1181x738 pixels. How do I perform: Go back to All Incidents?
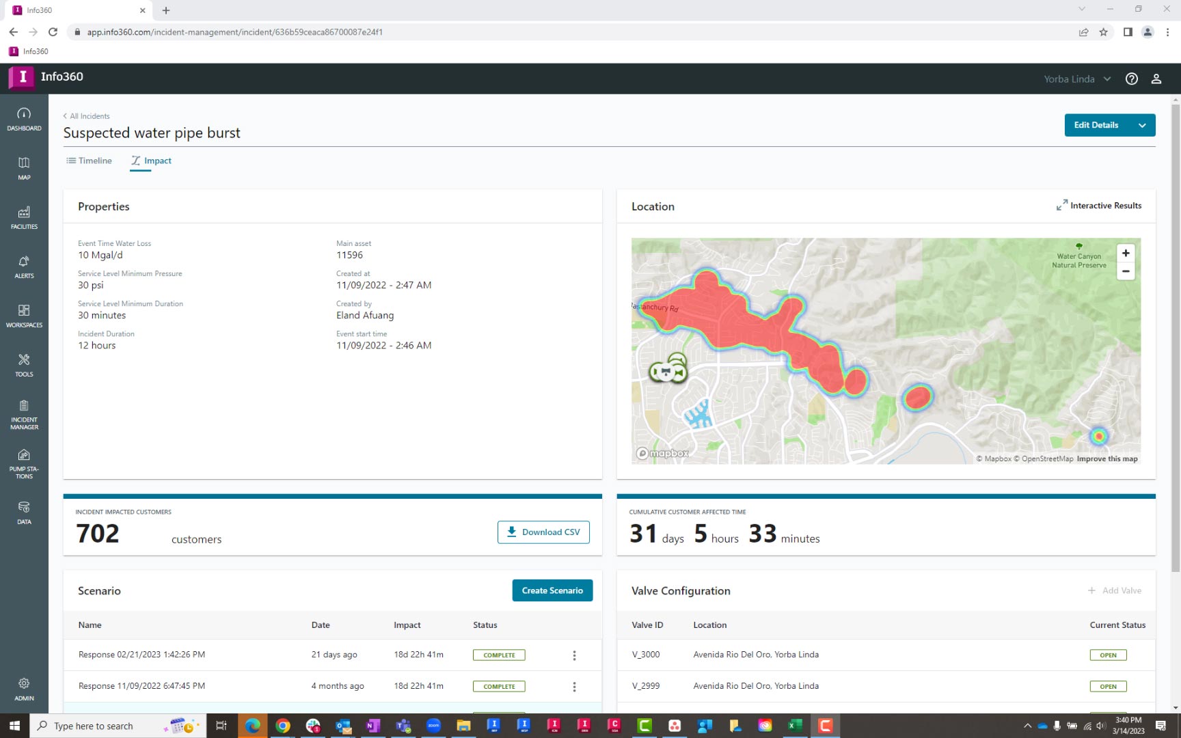tap(87, 116)
